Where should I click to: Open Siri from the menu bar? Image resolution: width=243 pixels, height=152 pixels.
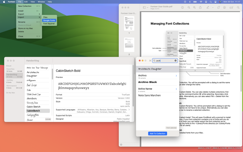click(x=220, y=2)
